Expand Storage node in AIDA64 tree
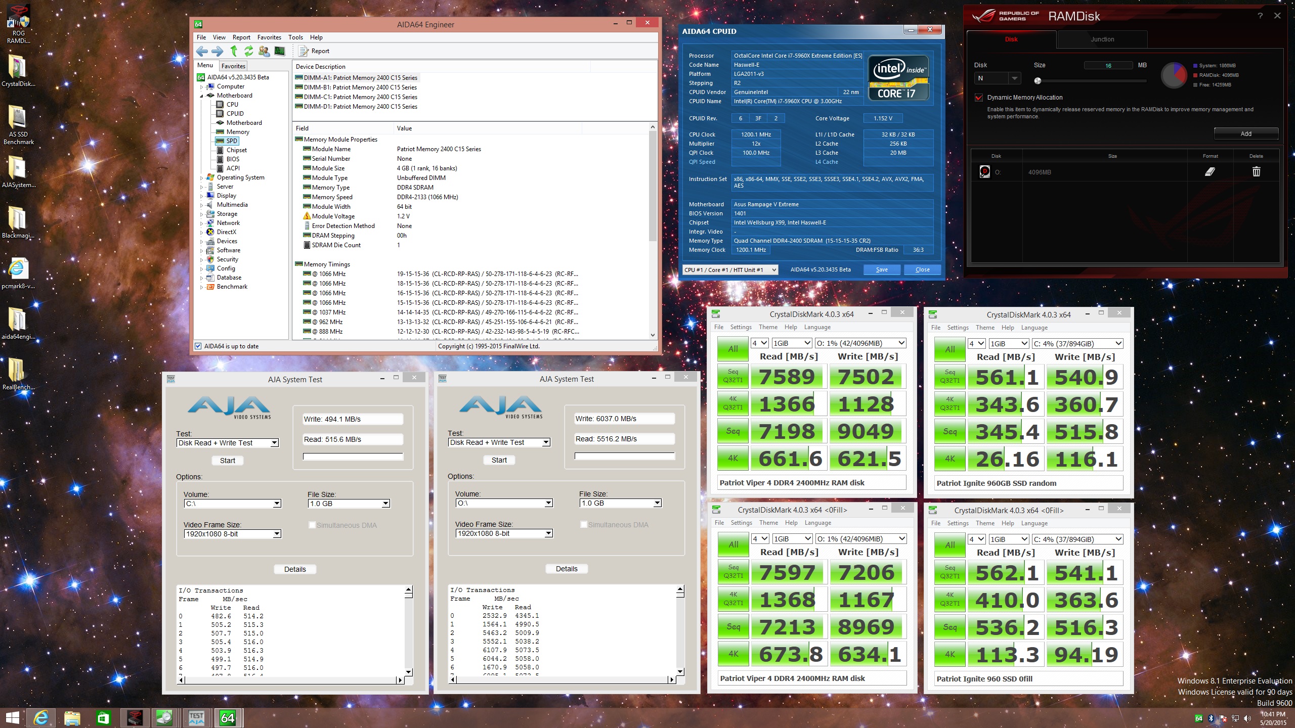1295x728 pixels. 201,214
